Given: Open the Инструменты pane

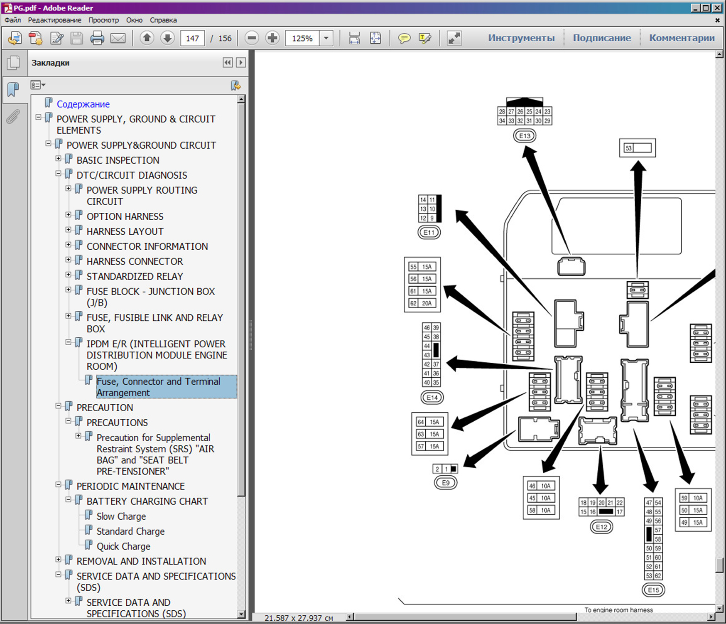Looking at the screenshot, I should pyautogui.click(x=521, y=38).
